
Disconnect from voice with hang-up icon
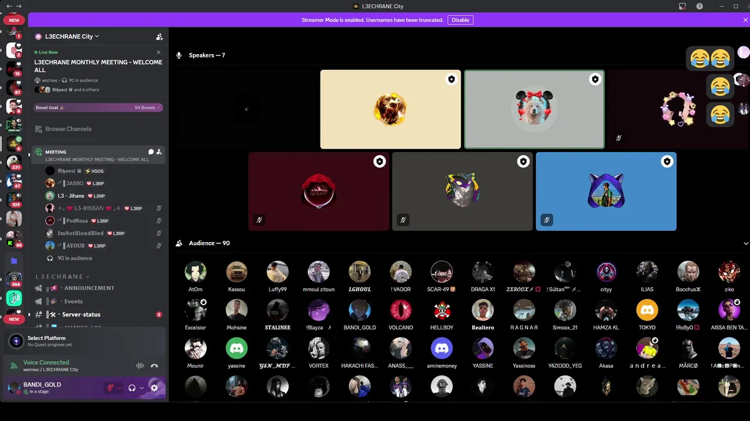coord(154,366)
